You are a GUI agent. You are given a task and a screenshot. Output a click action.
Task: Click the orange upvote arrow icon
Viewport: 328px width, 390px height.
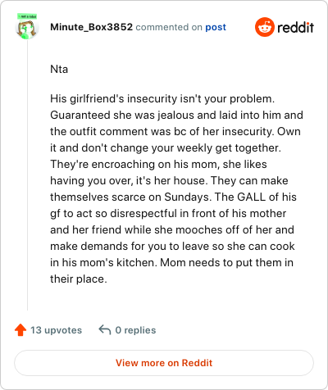point(20,330)
